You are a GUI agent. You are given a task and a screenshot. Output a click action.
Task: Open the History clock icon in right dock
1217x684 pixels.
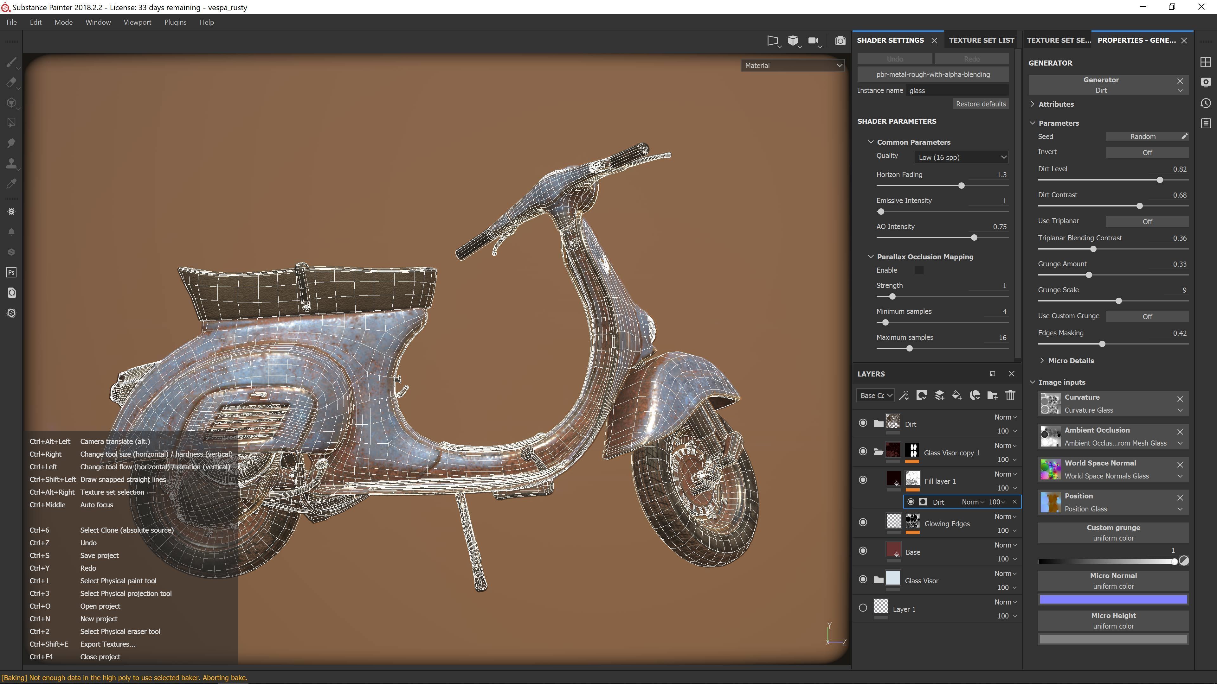tap(1205, 103)
